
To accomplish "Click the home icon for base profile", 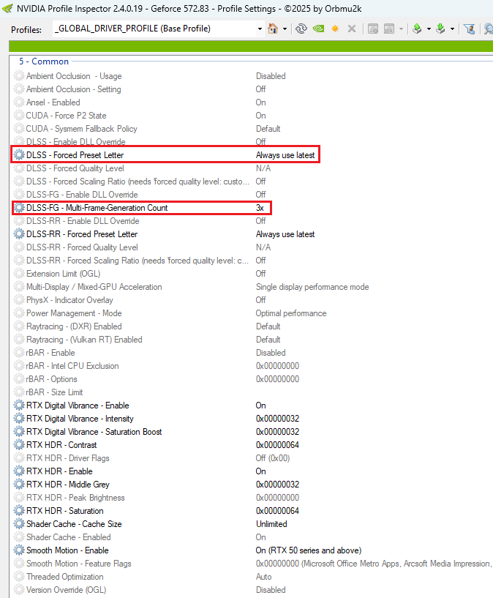I will [273, 29].
